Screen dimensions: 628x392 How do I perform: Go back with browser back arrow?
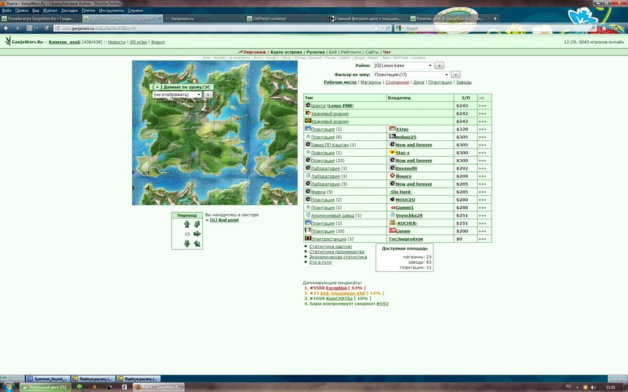6,28
